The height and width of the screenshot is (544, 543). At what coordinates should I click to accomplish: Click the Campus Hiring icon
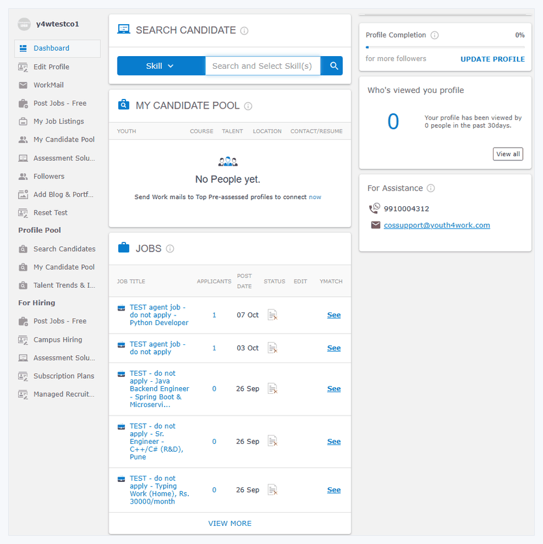pos(24,340)
